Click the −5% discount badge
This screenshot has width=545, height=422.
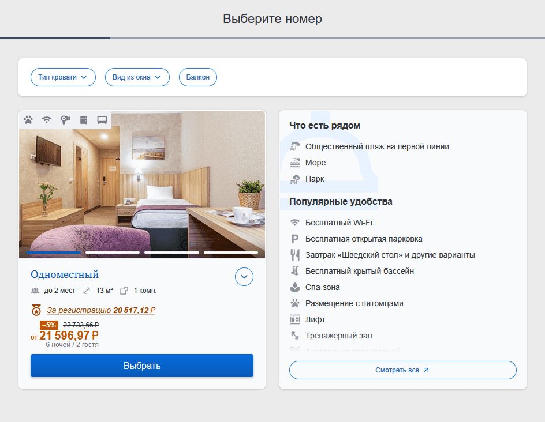(49, 325)
